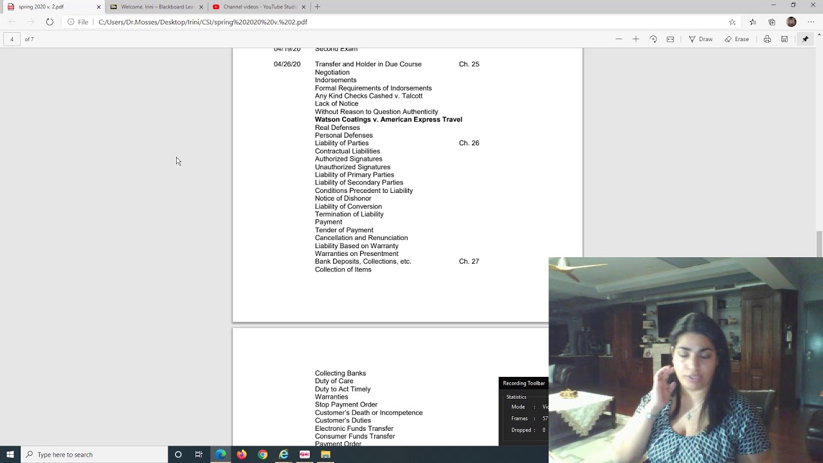
Task: Go back with the back arrow
Action: click(12, 22)
